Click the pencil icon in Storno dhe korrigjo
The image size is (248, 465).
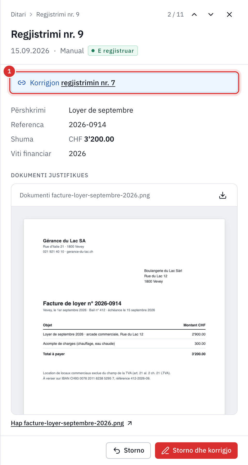pyautogui.click(x=165, y=451)
